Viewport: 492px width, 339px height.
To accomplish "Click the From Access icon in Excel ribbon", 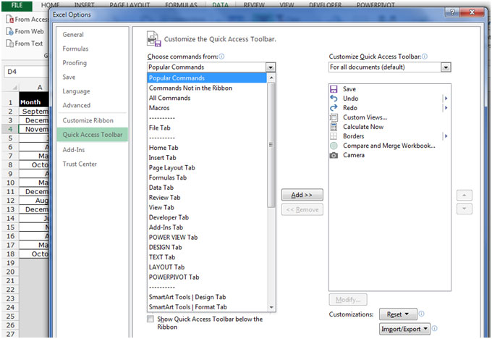I will (x=10, y=20).
